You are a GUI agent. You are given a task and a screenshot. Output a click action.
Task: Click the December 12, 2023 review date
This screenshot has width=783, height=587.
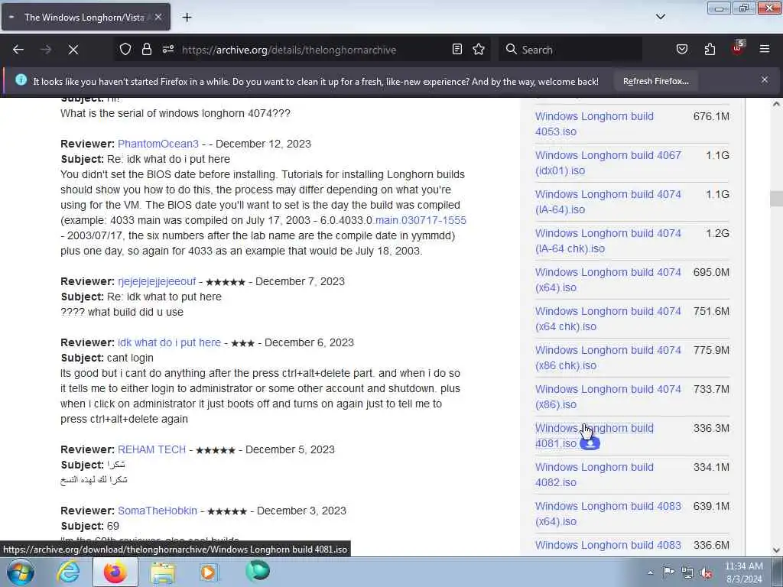click(263, 144)
